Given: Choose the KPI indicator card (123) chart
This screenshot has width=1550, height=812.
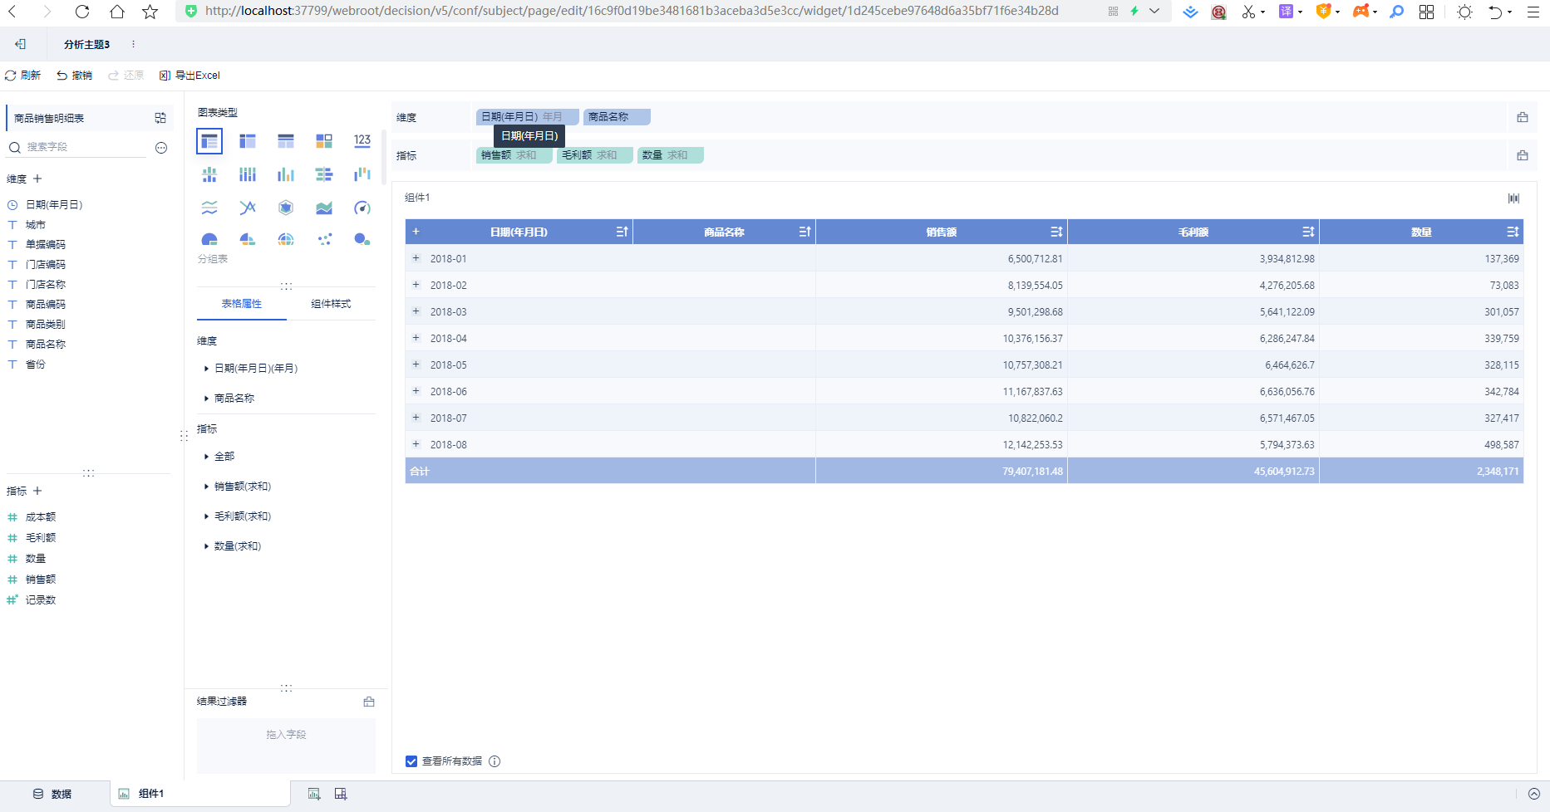Looking at the screenshot, I should tap(362, 141).
